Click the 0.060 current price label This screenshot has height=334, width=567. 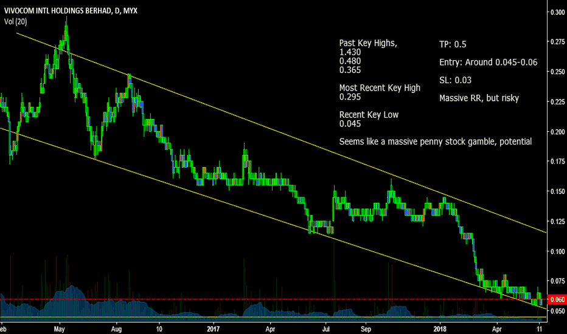[557, 299]
